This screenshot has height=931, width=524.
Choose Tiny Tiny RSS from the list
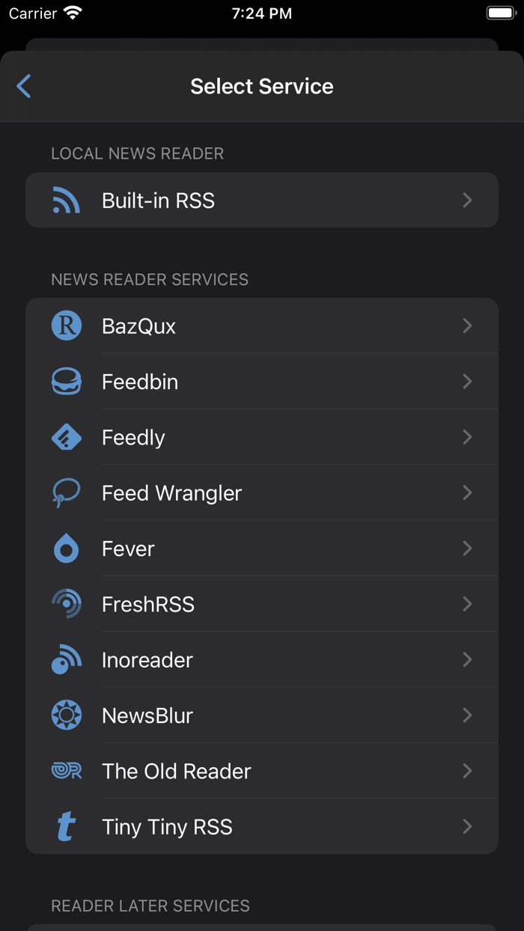coord(262,826)
